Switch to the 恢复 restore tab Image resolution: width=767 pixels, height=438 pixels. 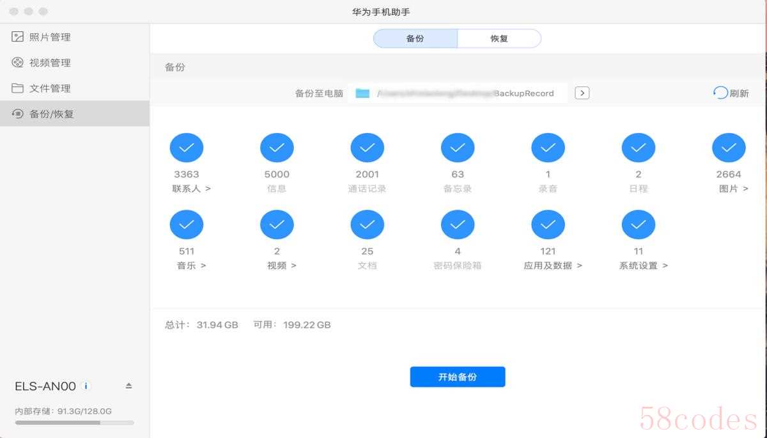(499, 38)
